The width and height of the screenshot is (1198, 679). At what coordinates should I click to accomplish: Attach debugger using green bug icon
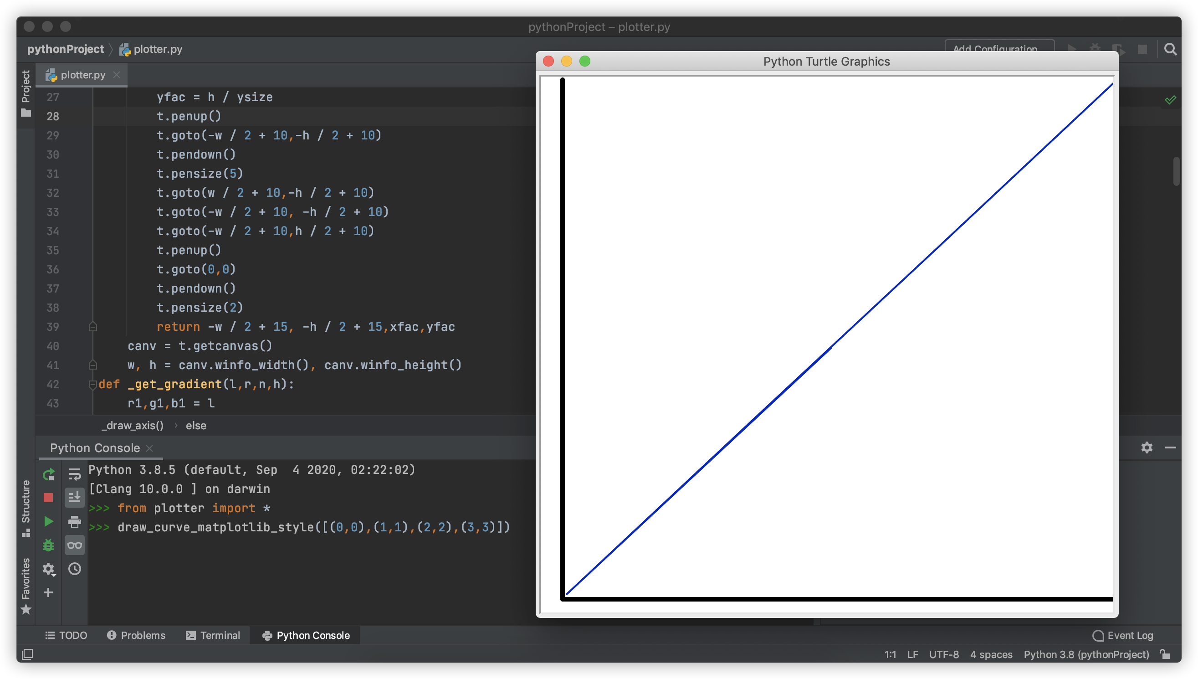tap(48, 545)
